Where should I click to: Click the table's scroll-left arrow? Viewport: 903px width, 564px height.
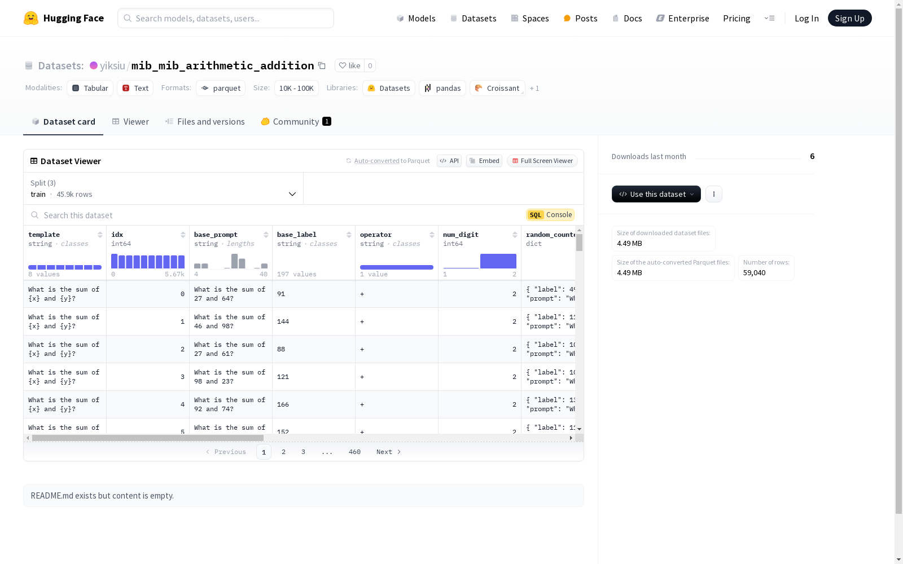click(28, 438)
